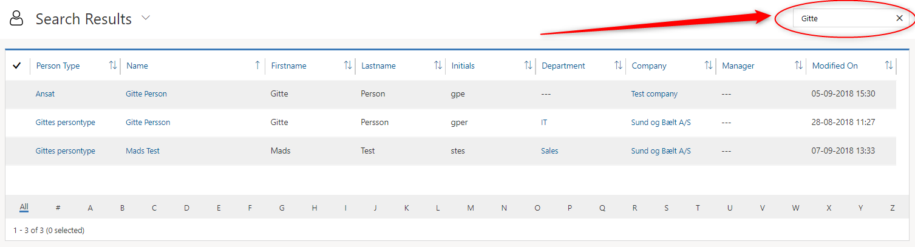The height and width of the screenshot is (247, 915).
Task: Click the person icon beside Search Results
Action: [16, 19]
